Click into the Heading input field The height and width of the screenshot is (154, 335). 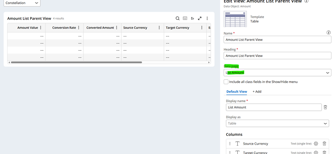point(277,56)
